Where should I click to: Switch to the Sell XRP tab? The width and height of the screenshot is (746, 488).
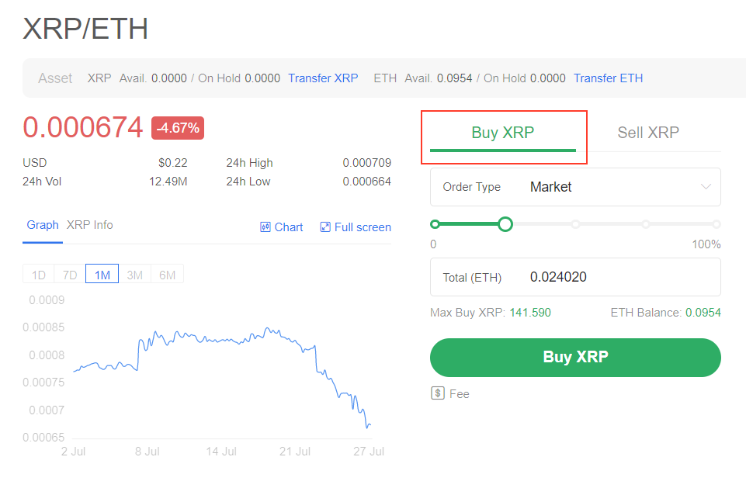pyautogui.click(x=648, y=133)
